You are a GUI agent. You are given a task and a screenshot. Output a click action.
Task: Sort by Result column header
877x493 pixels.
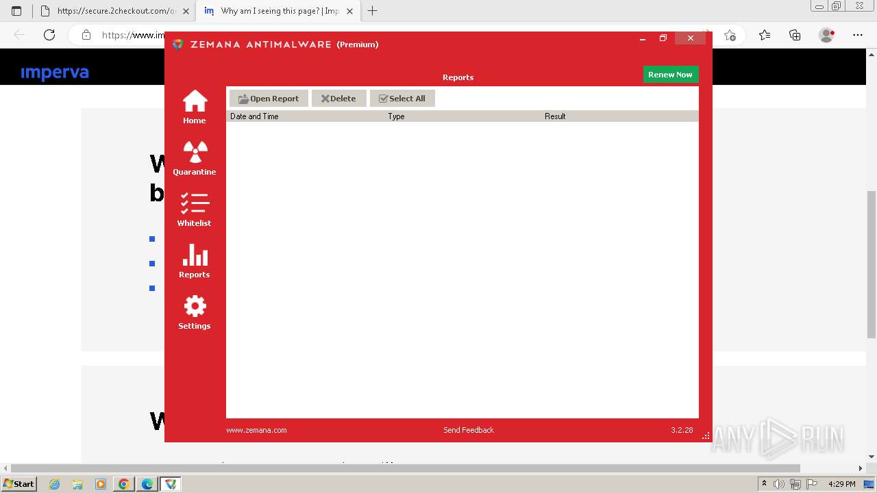[620, 116]
